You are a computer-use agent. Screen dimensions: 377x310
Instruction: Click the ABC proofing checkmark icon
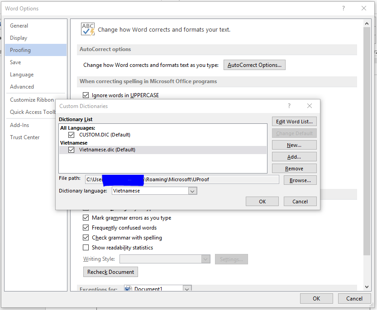(x=88, y=29)
